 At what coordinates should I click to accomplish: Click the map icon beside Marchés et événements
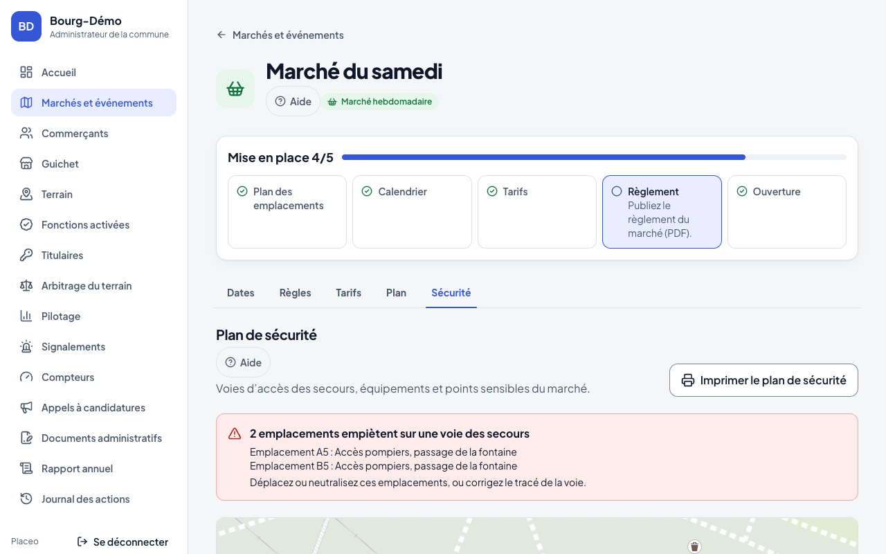[26, 102]
